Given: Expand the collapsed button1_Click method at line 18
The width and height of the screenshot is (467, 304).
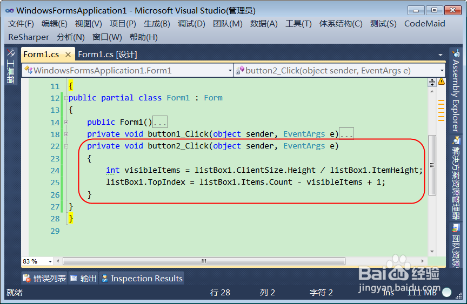Looking at the screenshot, I should [x=66, y=134].
